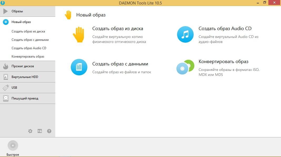The image size is (281, 157).
Task: Minimize the DAEMON Tools window
Action: click(258, 3)
